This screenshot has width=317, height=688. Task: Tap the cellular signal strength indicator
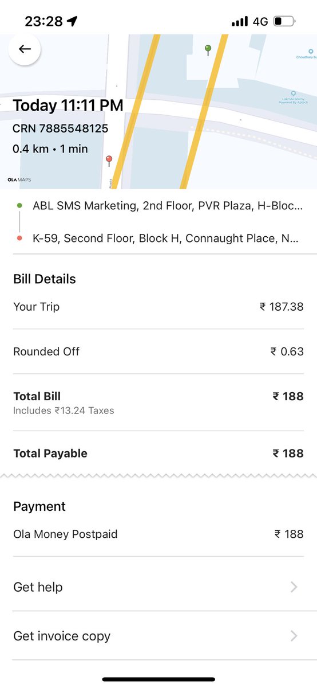(x=240, y=21)
